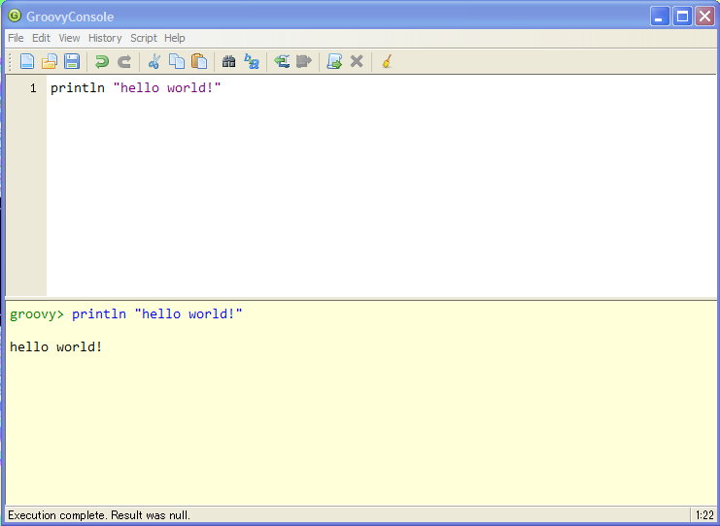Click the GroovyConsole title bar logo
Image resolution: width=720 pixels, height=526 pixels.
click(15, 16)
